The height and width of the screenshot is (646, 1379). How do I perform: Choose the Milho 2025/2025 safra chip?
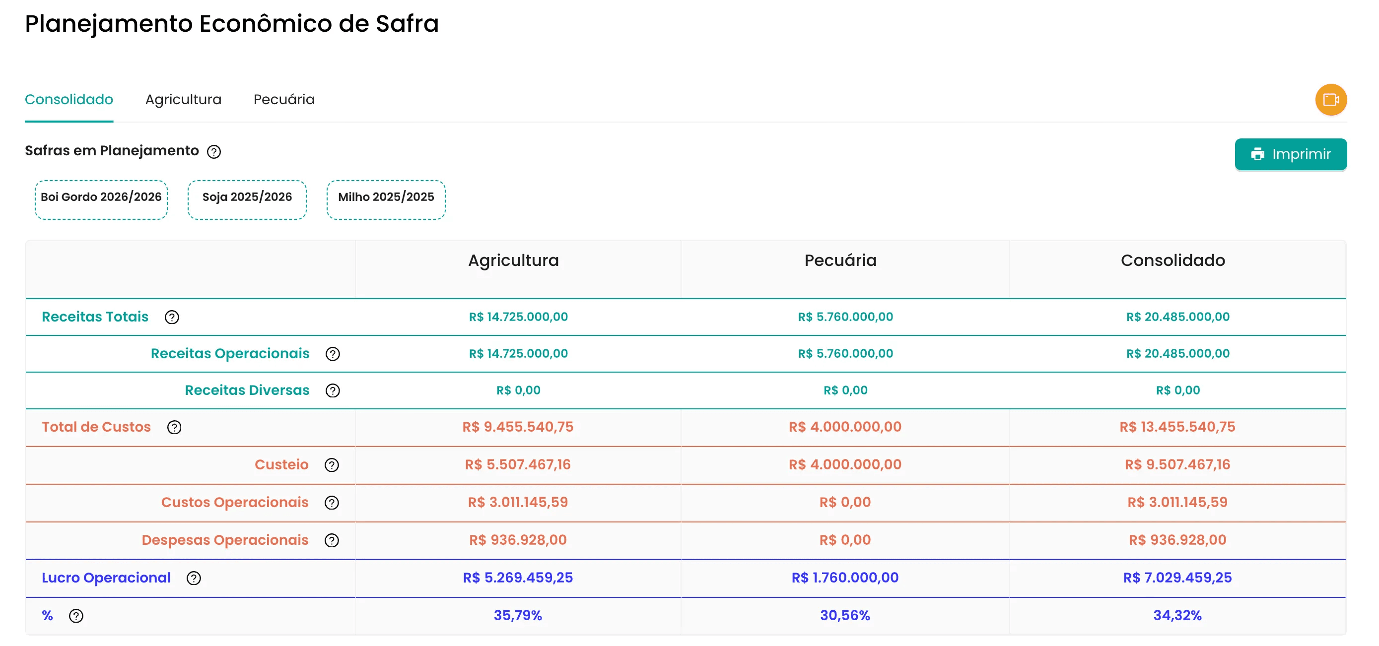386,199
